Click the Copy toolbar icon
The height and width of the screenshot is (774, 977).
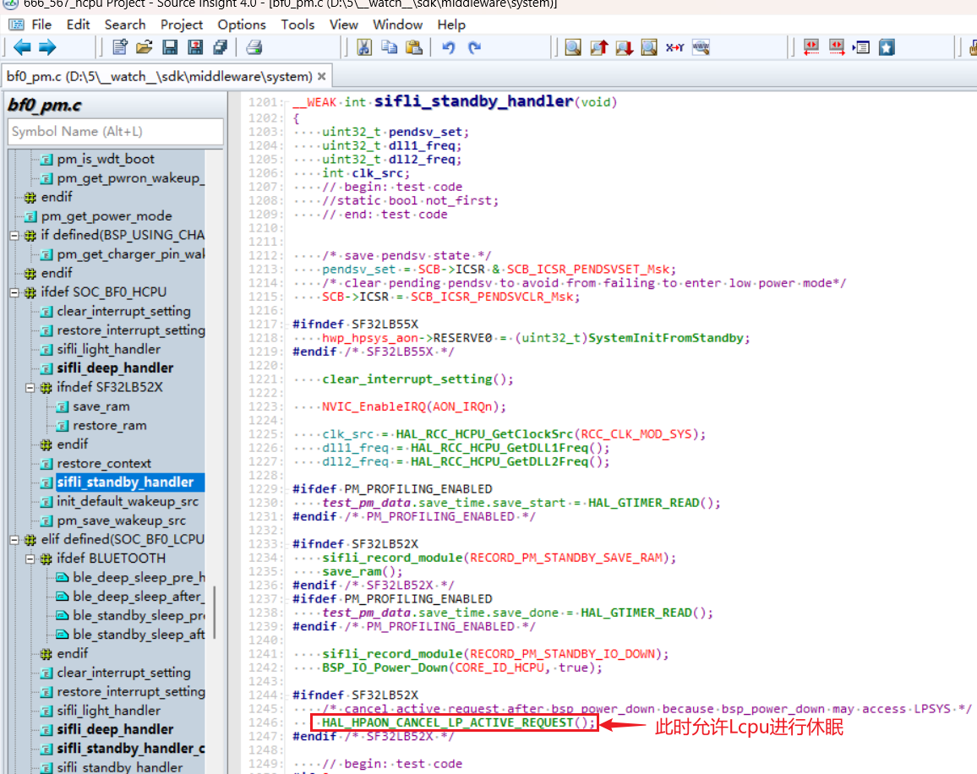[390, 47]
